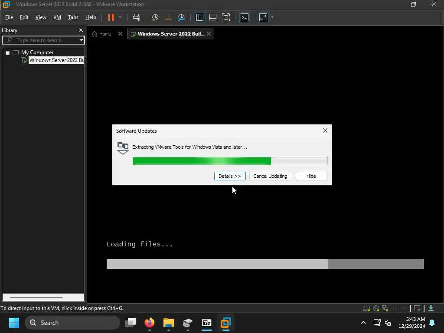Click the network adapter status bar icon

point(385,308)
